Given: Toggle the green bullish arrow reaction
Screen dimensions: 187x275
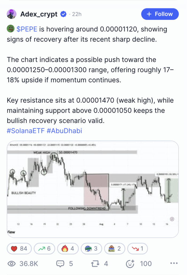Looking at the screenshot, I should 44,248.
